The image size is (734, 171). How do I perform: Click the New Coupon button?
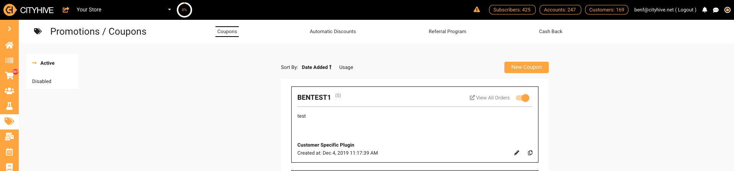click(526, 67)
